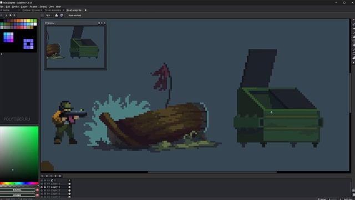Viewport: 355px width, 200px height.
Task: Click red warning icon beside background color
Action: tap(37, 195)
